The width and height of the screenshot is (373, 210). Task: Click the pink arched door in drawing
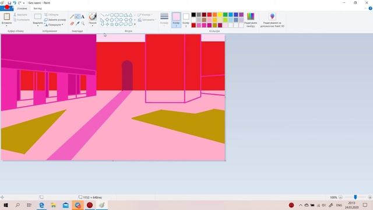[127, 76]
